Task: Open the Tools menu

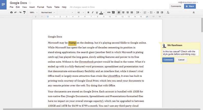Action: 49,7
